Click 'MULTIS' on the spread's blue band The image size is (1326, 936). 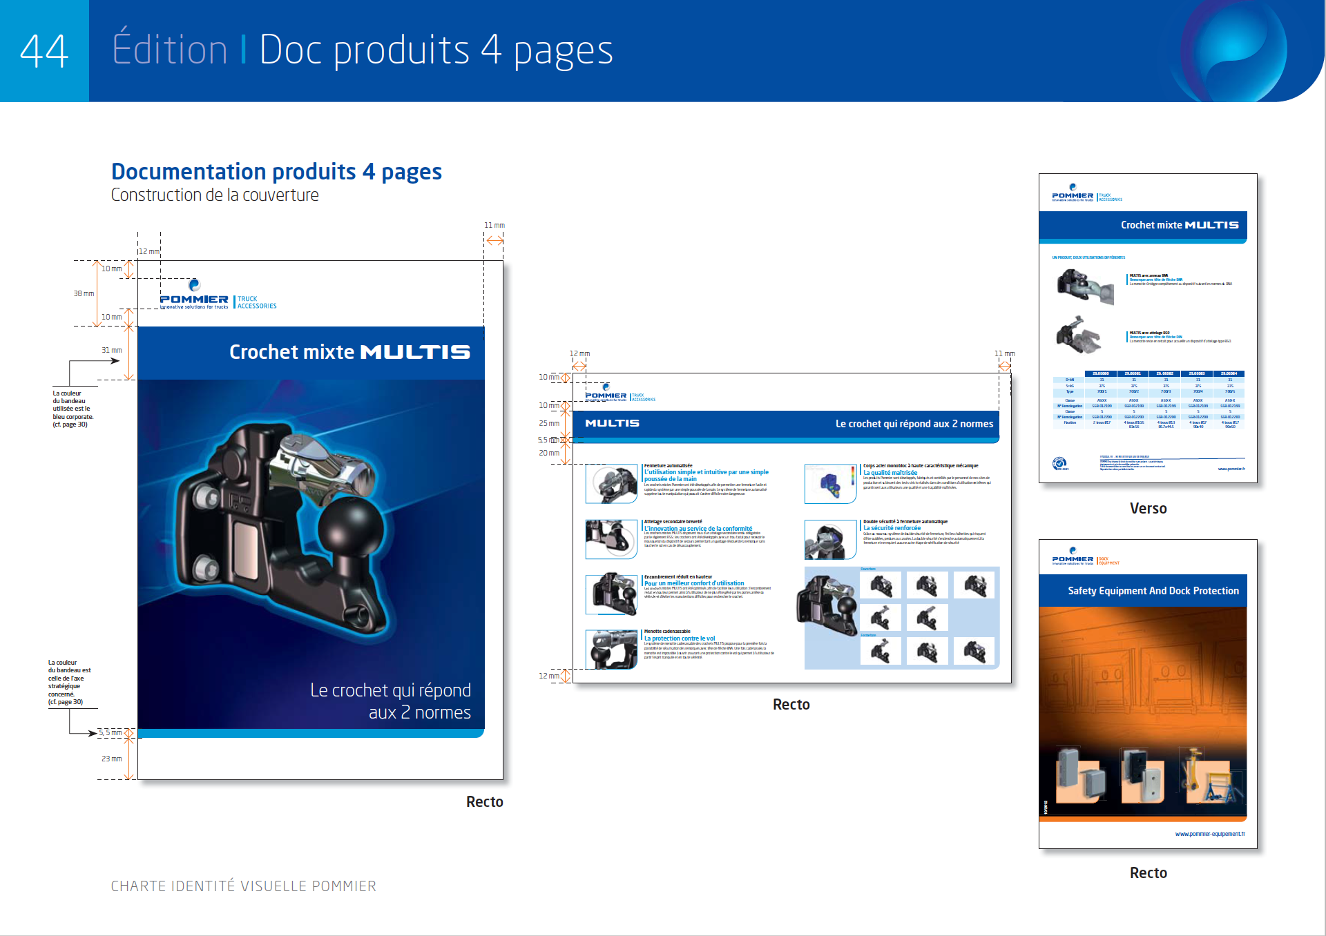(613, 423)
